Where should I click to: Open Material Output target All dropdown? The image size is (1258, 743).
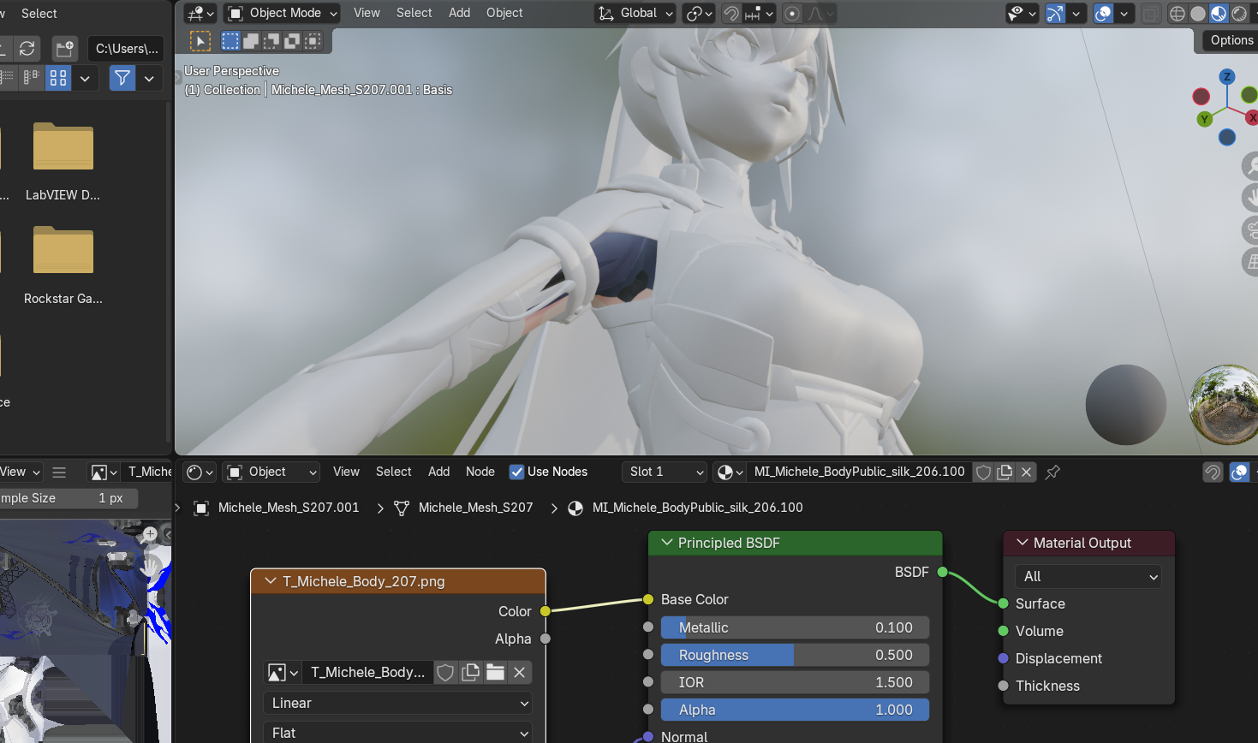(x=1088, y=576)
